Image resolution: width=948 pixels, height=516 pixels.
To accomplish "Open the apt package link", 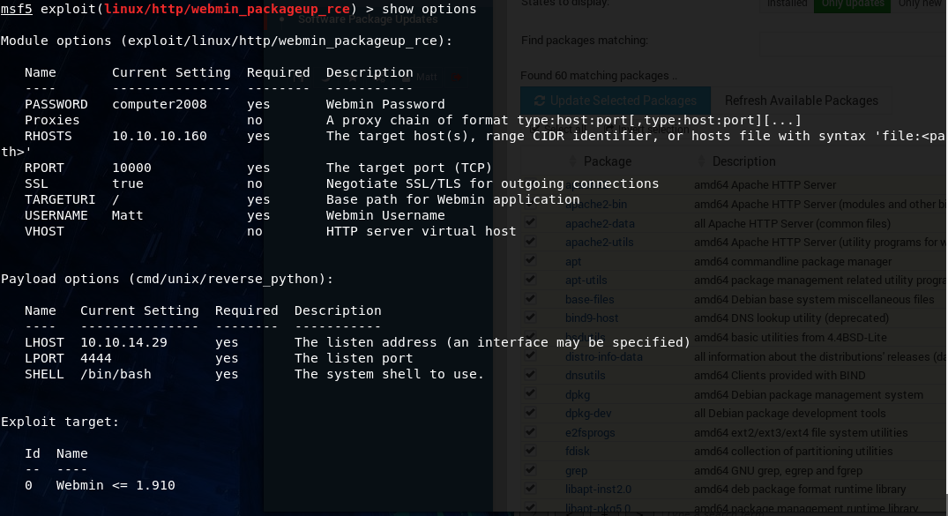I will point(573,262).
